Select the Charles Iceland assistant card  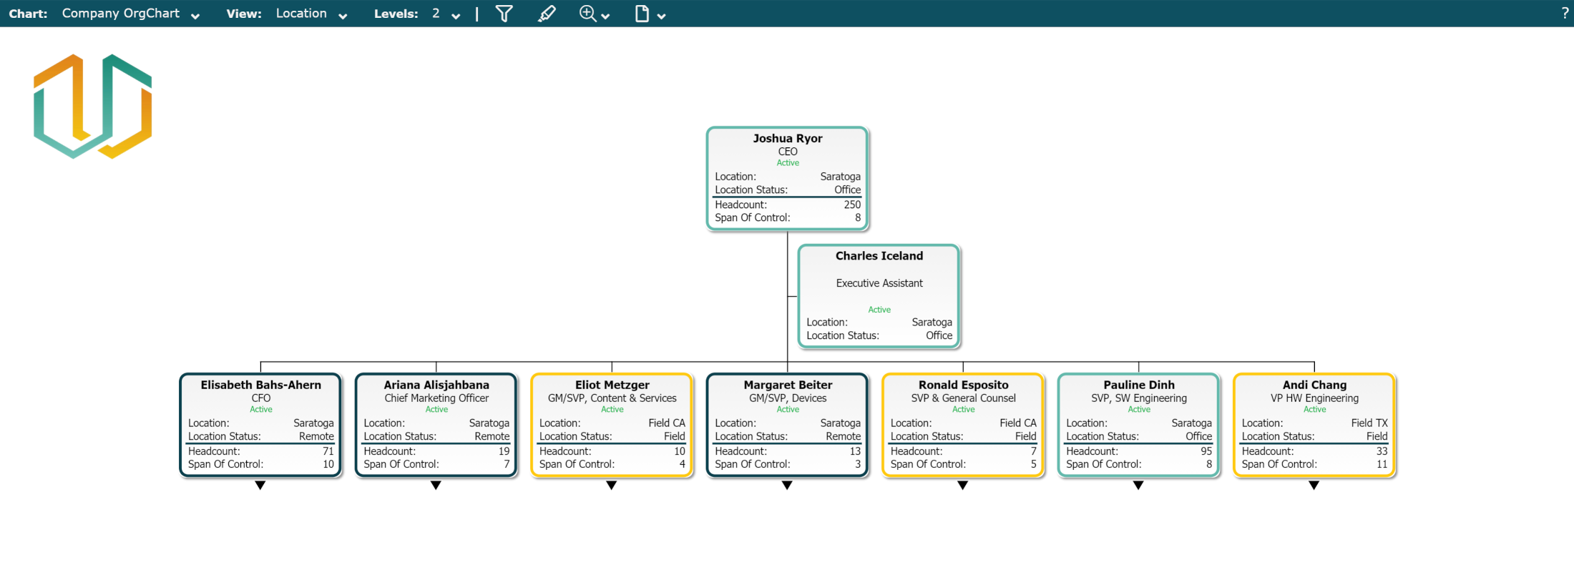click(879, 296)
